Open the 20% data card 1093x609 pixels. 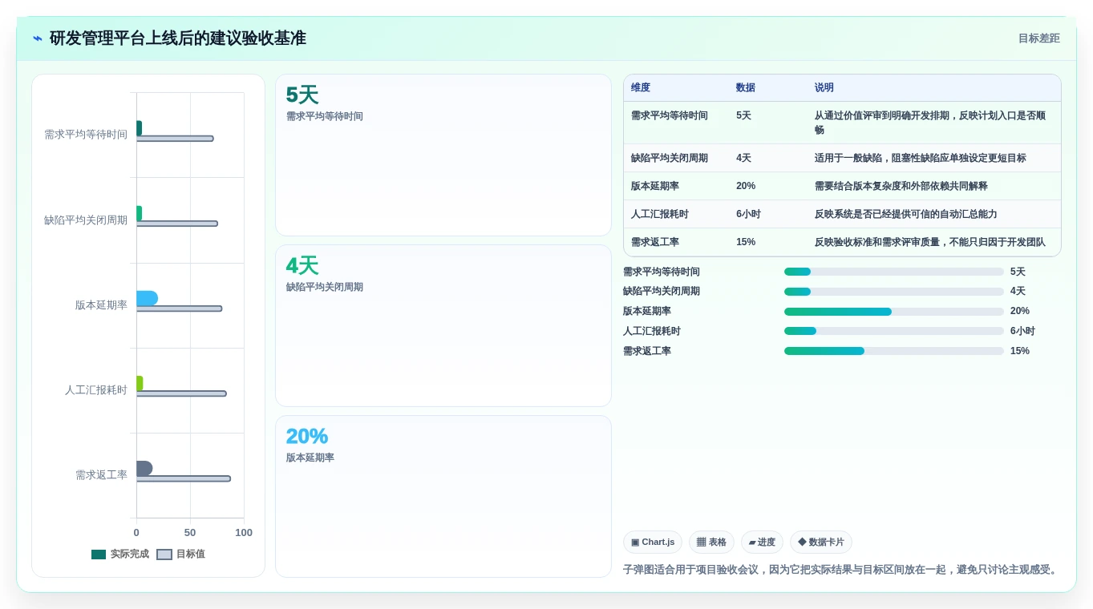[x=443, y=496]
